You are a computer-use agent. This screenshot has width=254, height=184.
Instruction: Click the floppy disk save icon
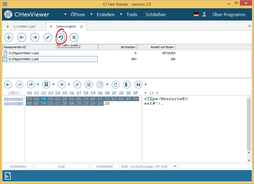pos(138,84)
